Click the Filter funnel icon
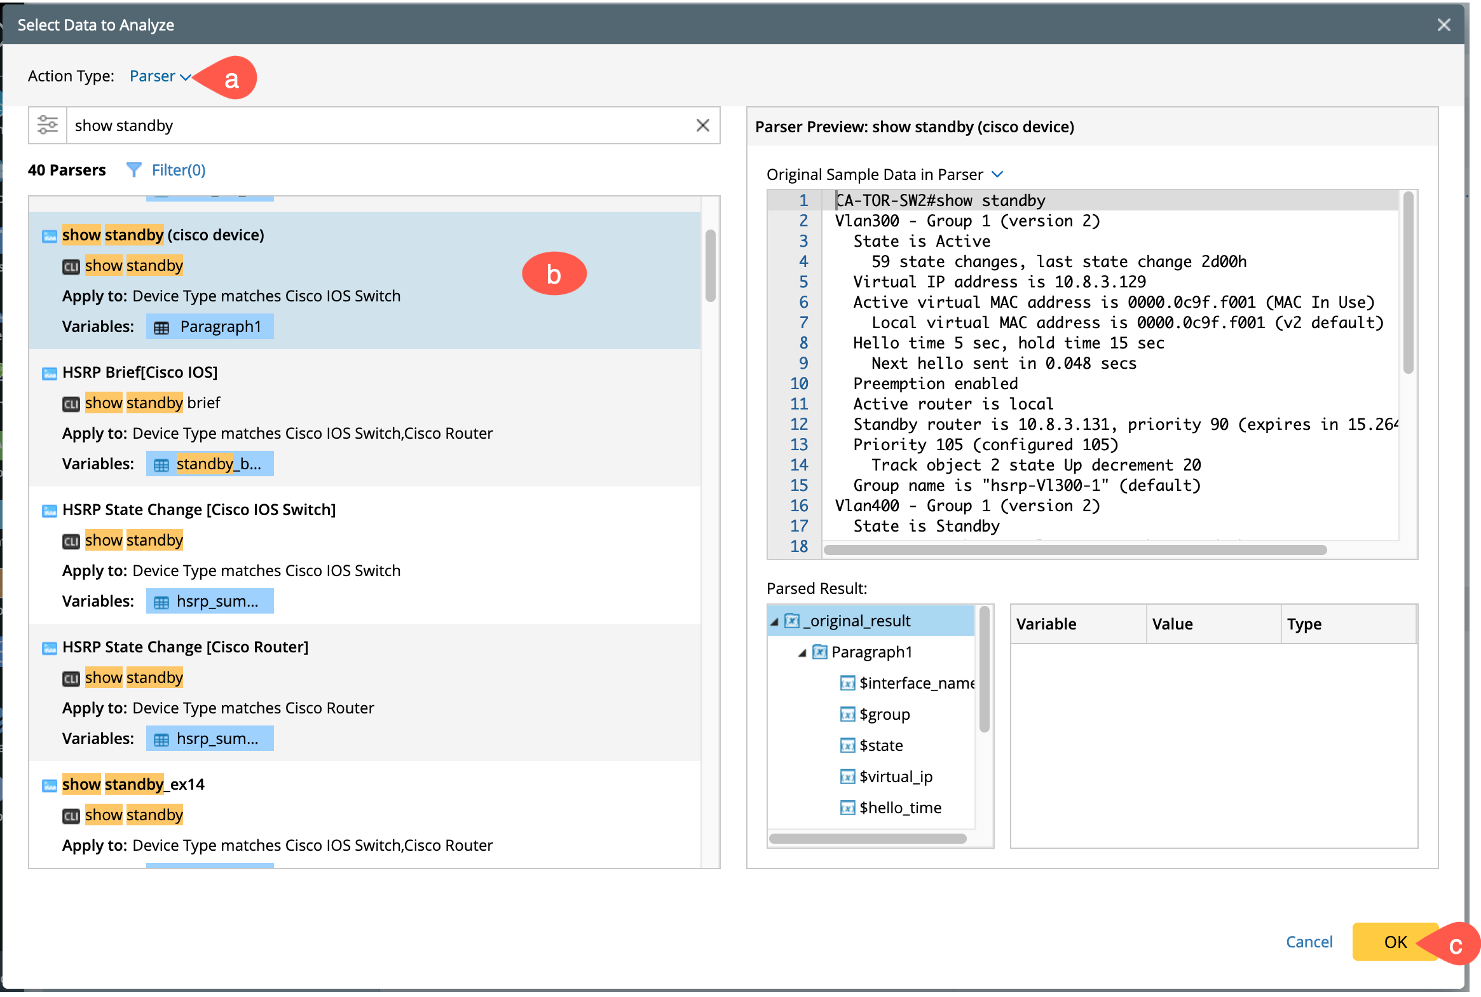This screenshot has width=1481, height=997. click(x=133, y=170)
